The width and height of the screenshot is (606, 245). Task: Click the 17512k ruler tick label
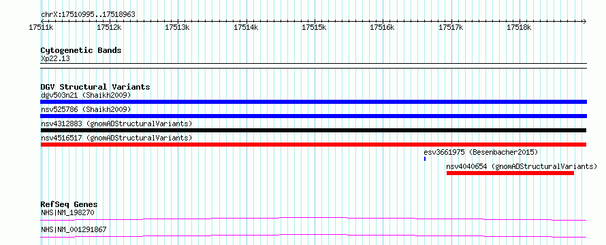[110, 27]
